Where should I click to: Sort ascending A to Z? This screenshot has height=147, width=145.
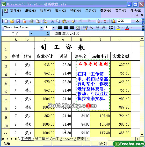tap(100, 21)
